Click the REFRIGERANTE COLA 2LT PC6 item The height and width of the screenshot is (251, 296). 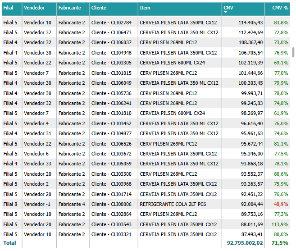tap(173, 204)
